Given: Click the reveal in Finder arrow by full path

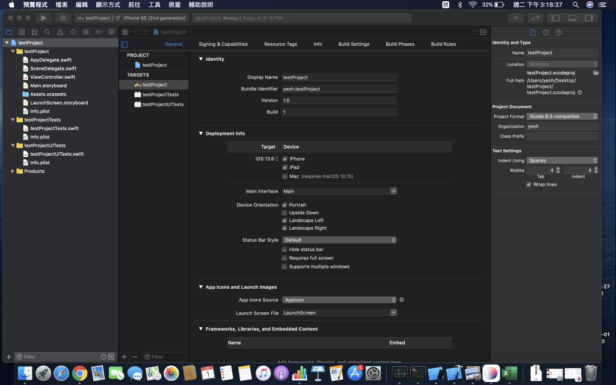Looking at the screenshot, I should (579, 93).
